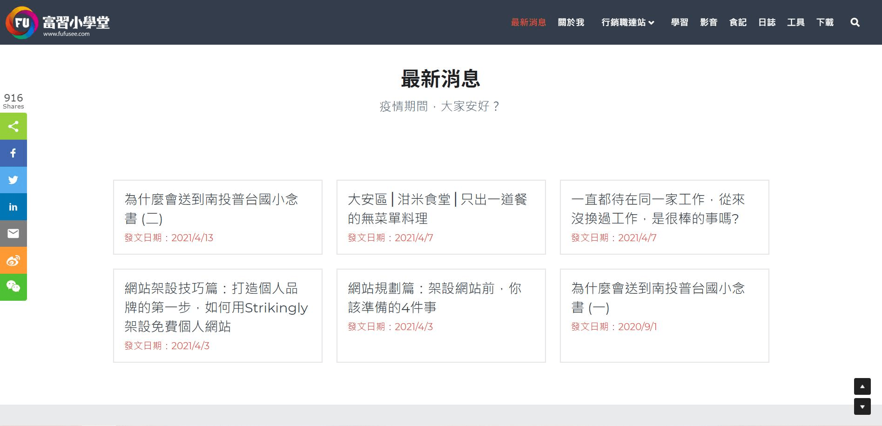882x426 pixels.
Task: Go to the 學習 menu item
Action: click(x=679, y=22)
